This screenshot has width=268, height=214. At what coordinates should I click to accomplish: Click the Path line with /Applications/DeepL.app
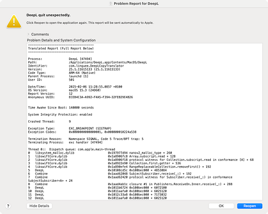(88, 62)
